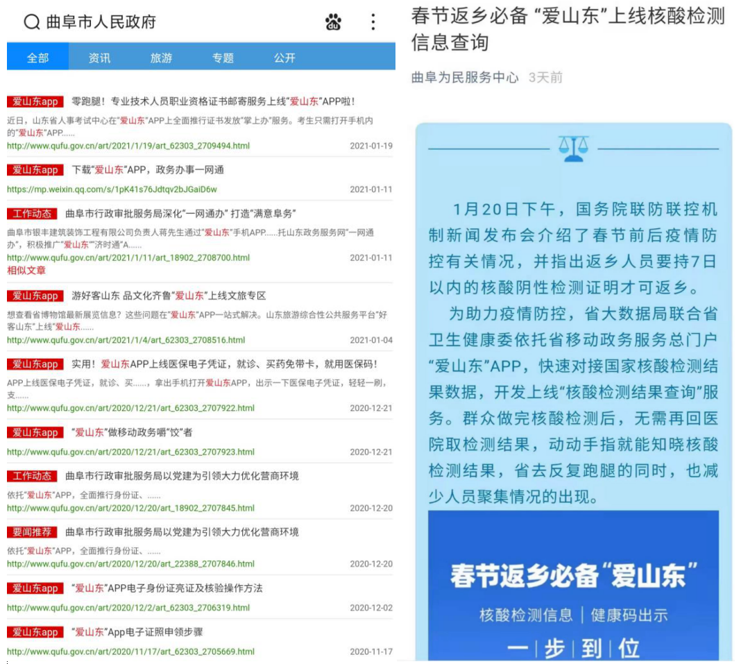The height and width of the screenshot is (664, 741).
Task: Open result about 医保电子凭证 上线
Action: pyautogui.click(x=225, y=364)
